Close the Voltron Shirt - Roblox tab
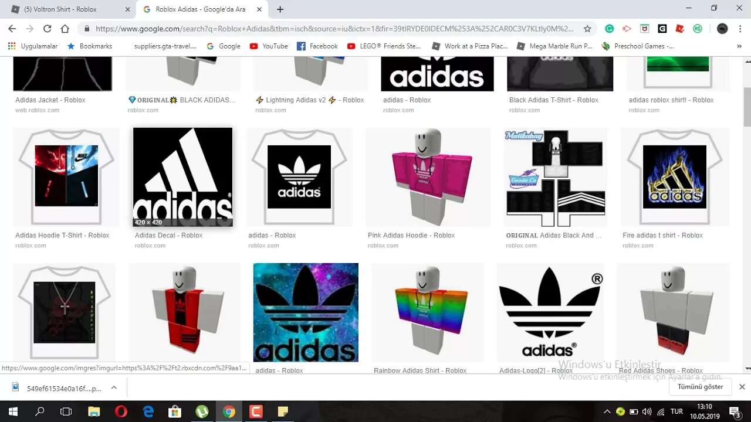Screen dimensions: 751x422 pos(128,9)
